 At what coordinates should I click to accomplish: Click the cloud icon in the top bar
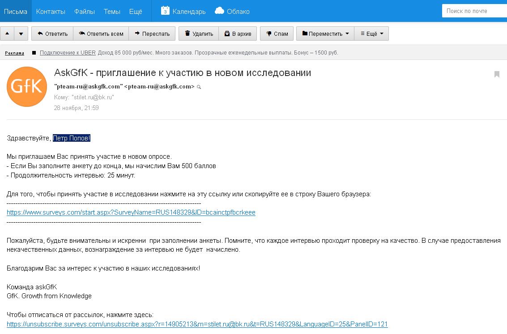click(x=220, y=11)
